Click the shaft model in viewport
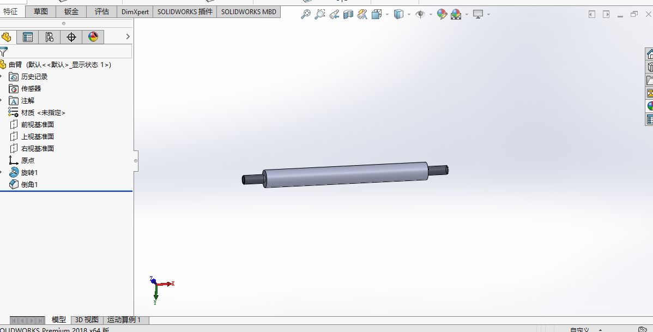Image resolution: width=653 pixels, height=332 pixels. [346, 174]
